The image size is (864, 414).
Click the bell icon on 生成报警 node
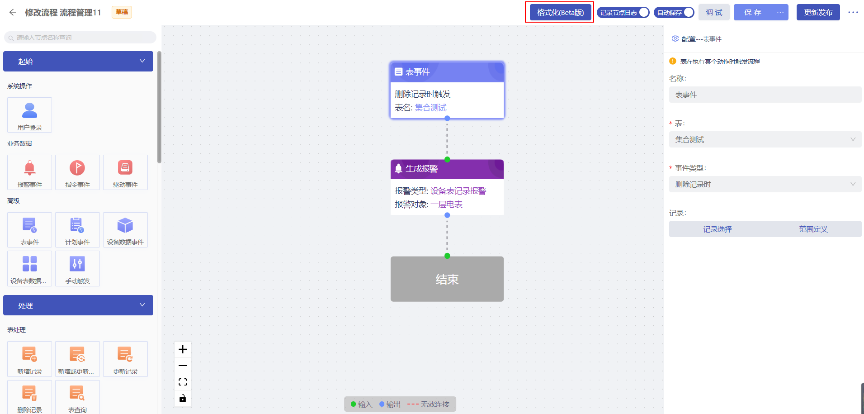[398, 169]
